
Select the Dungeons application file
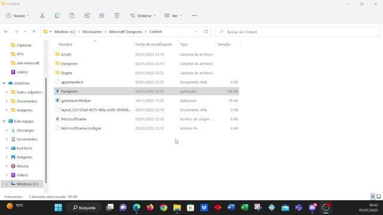point(147,91)
